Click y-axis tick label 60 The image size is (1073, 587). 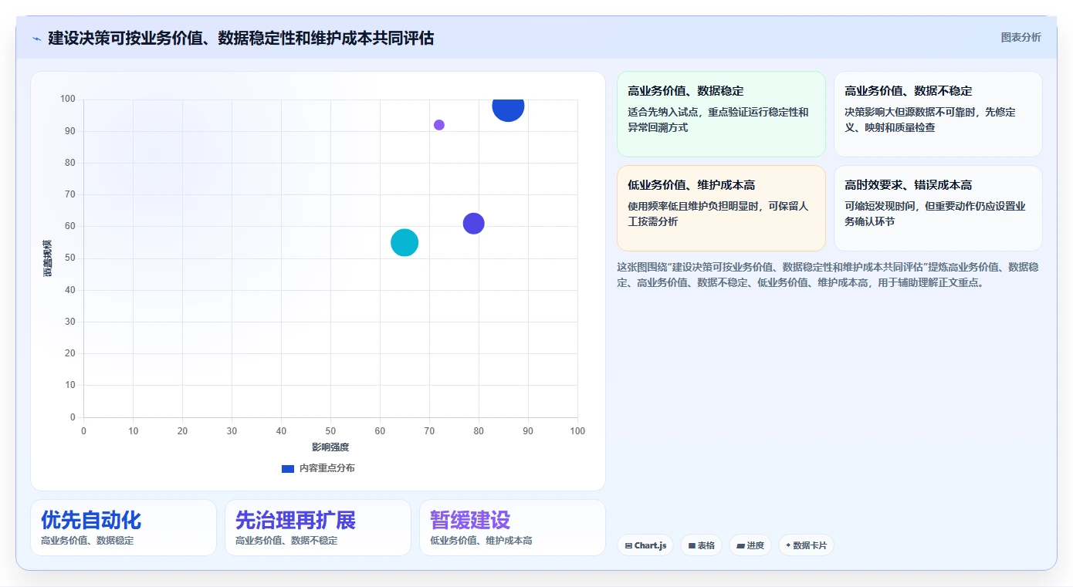70,226
